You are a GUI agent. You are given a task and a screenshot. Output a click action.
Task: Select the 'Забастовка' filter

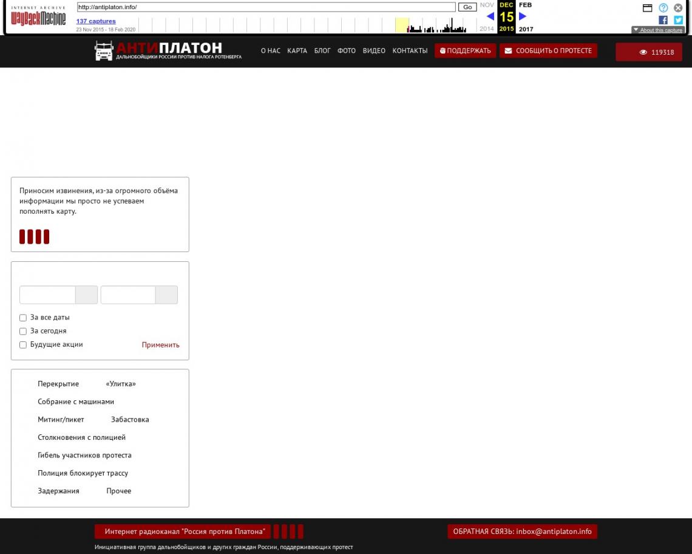pos(130,420)
